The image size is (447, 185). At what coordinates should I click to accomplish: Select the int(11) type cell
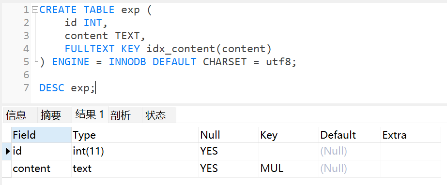coord(135,151)
